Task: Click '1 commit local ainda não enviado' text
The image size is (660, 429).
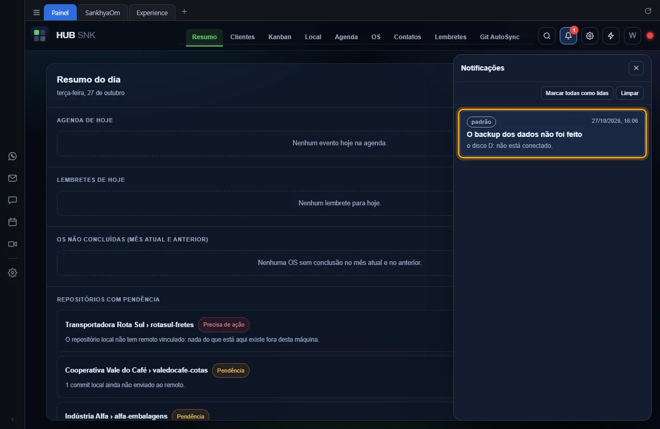Action: 125,385
